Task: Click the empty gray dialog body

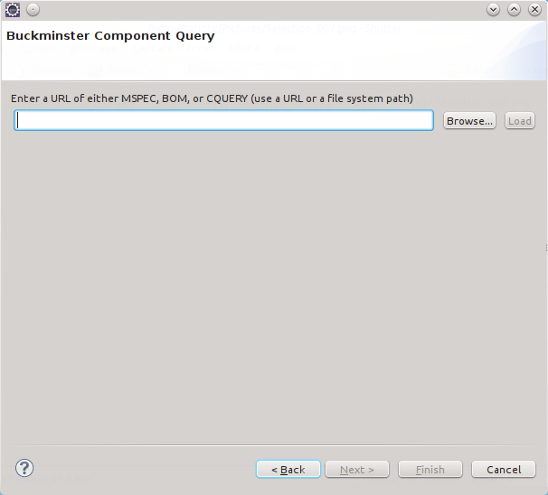Action: click(271, 289)
